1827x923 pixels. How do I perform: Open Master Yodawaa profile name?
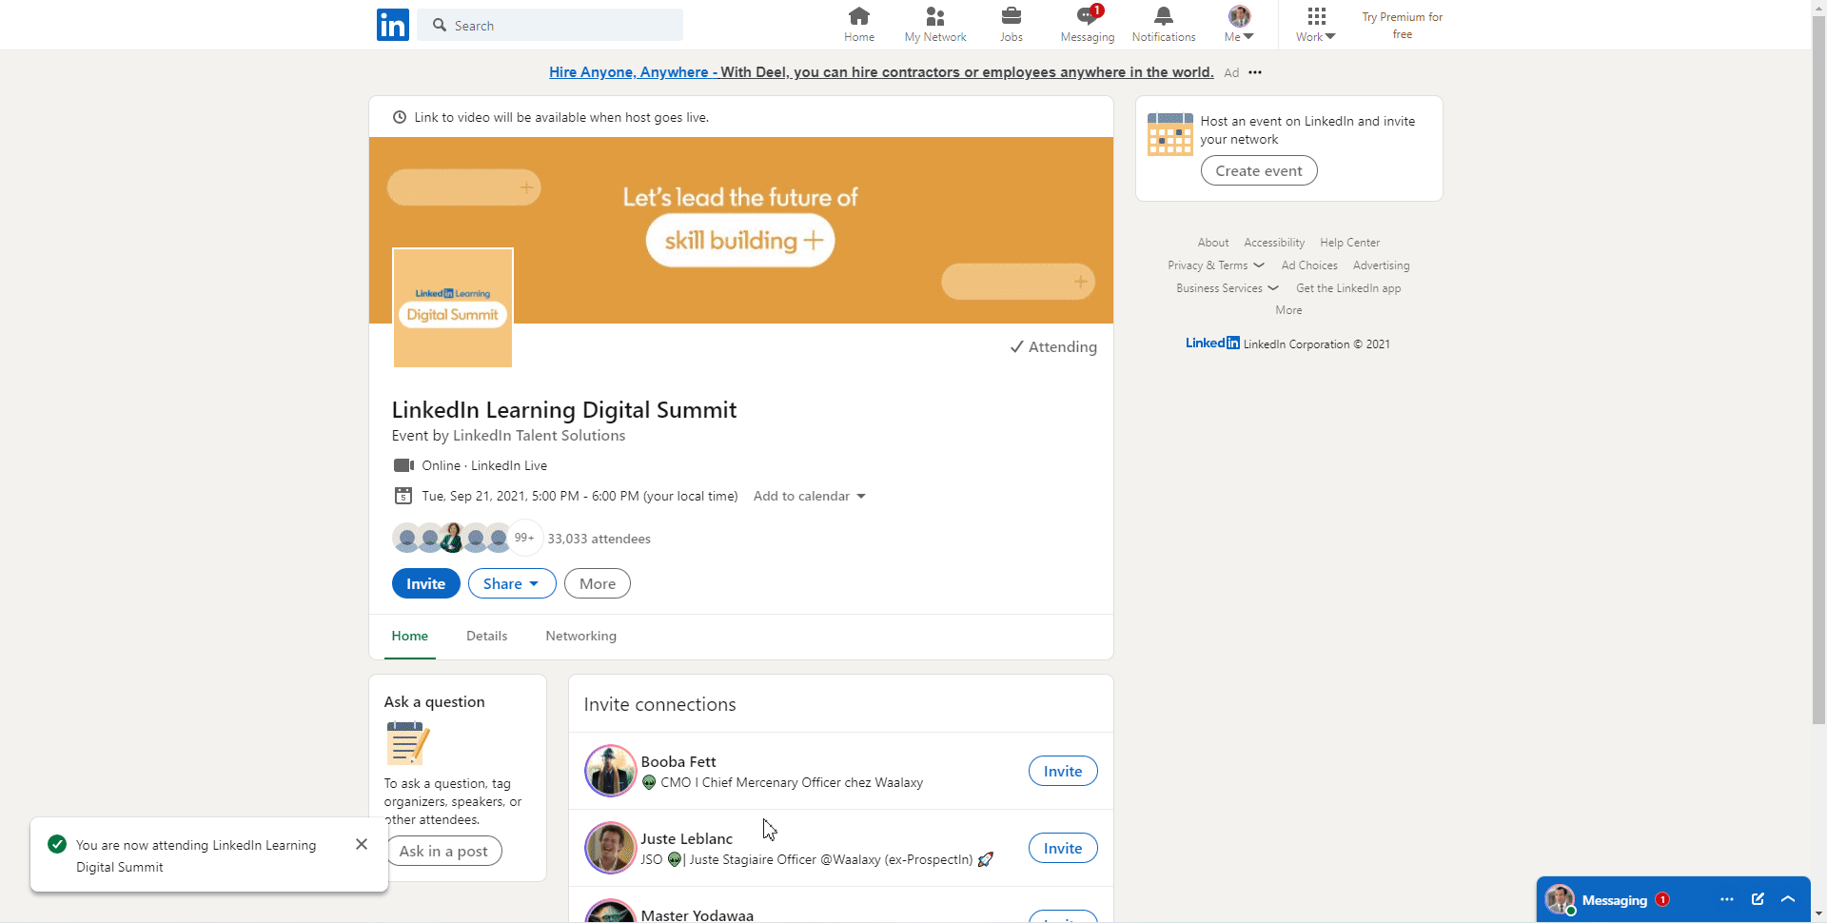click(x=697, y=915)
